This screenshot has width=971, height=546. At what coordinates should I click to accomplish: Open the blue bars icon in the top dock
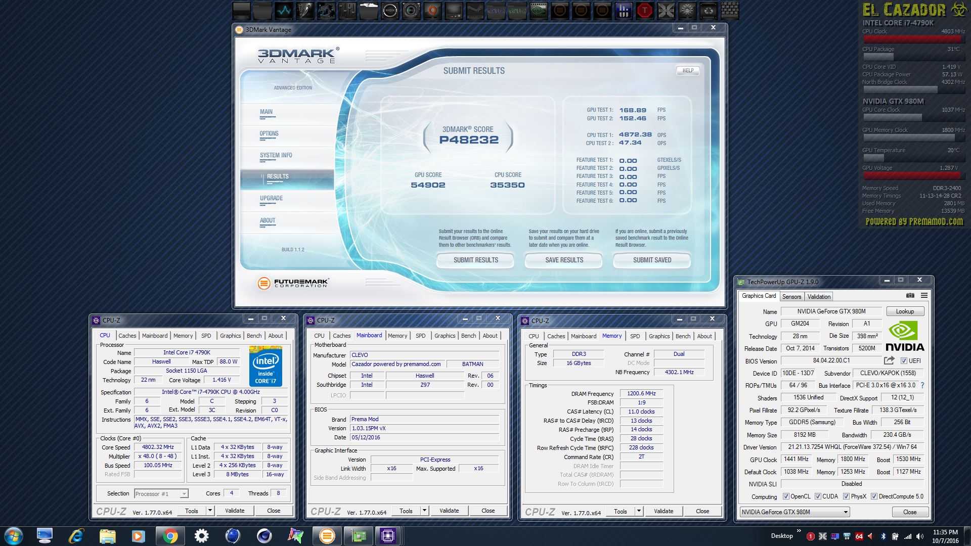[624, 10]
